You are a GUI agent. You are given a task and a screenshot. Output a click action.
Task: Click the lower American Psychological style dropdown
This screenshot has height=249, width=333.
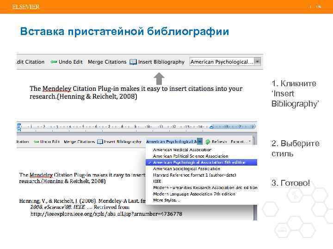(x=174, y=142)
